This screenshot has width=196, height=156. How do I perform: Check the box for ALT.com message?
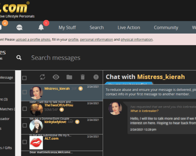[25, 142]
